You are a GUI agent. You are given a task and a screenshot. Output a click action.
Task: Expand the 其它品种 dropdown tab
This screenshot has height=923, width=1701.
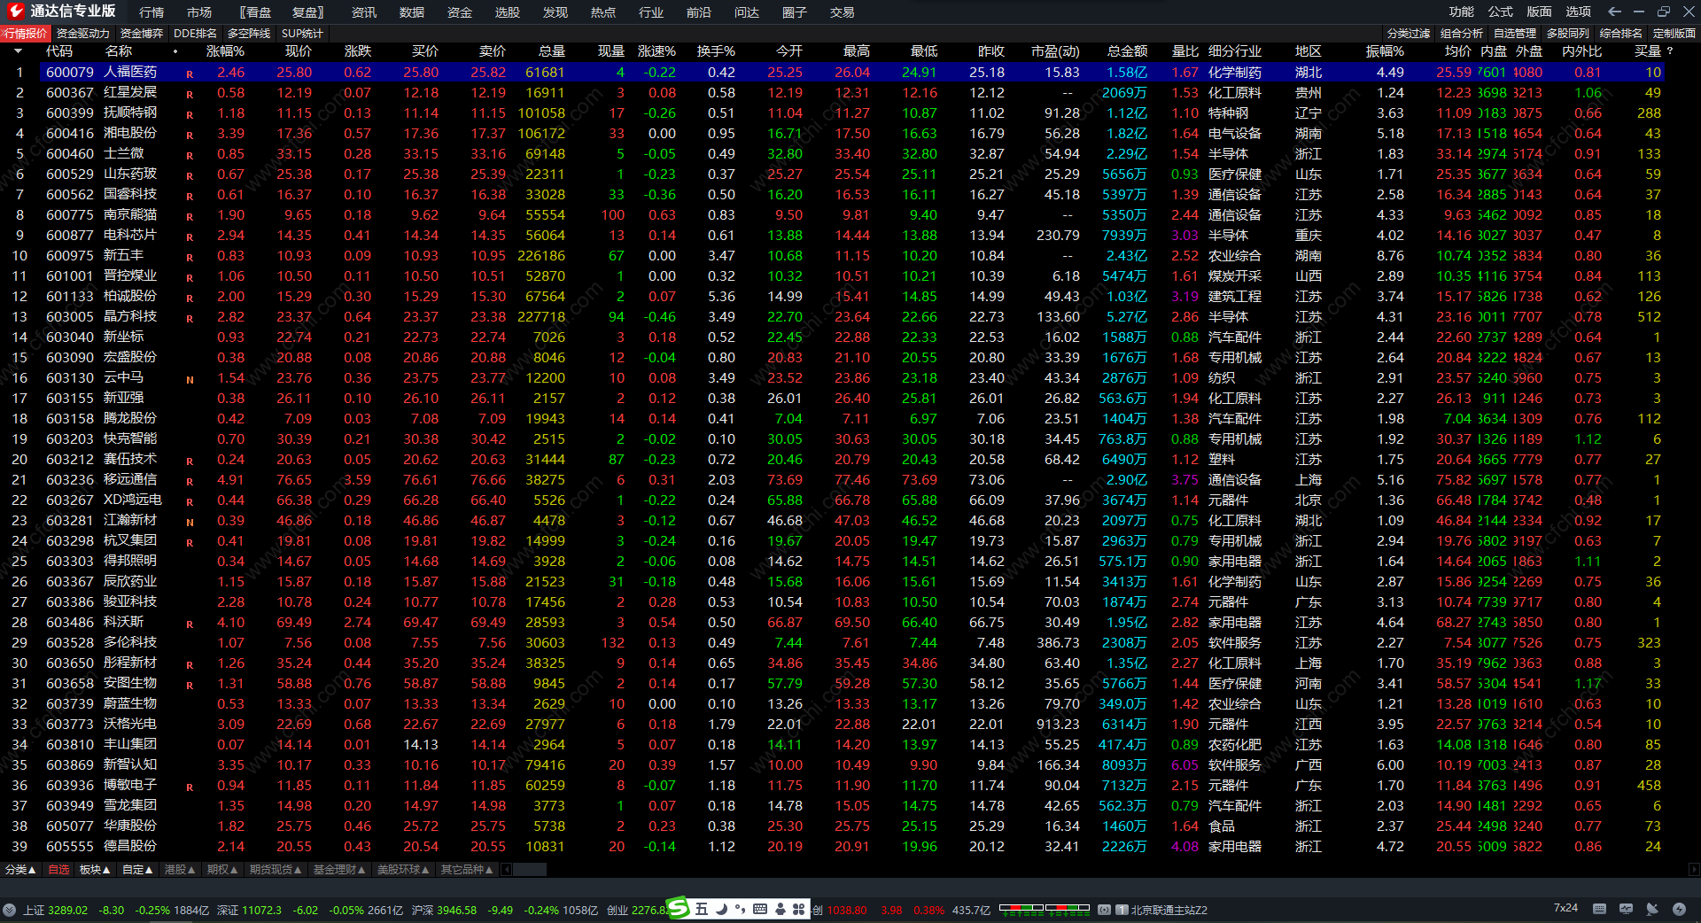point(467,870)
